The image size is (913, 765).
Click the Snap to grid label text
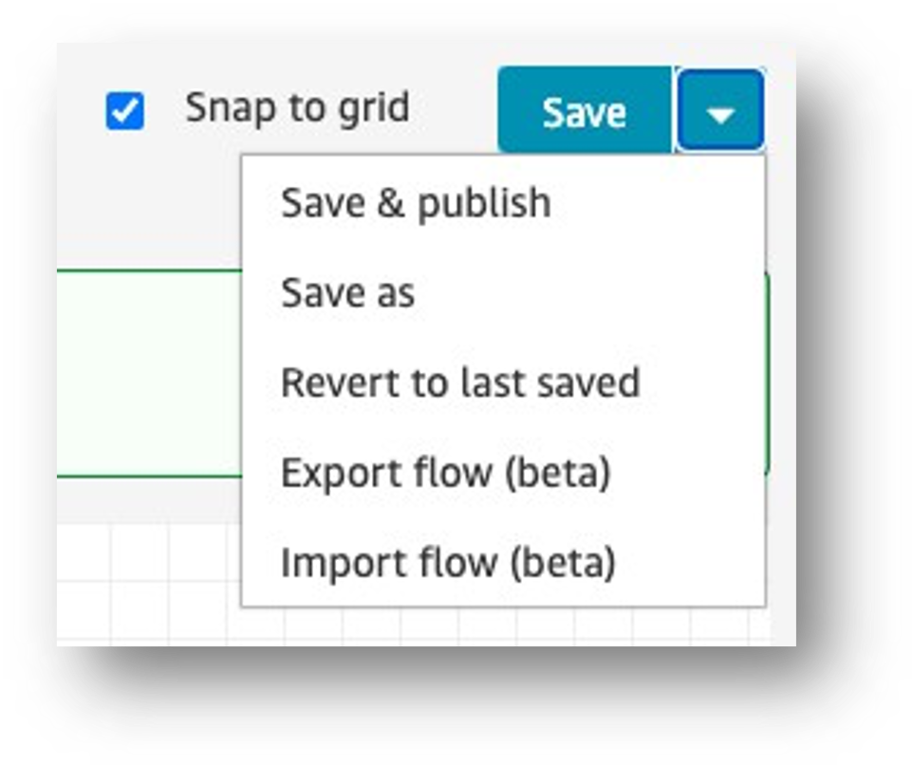tap(297, 107)
